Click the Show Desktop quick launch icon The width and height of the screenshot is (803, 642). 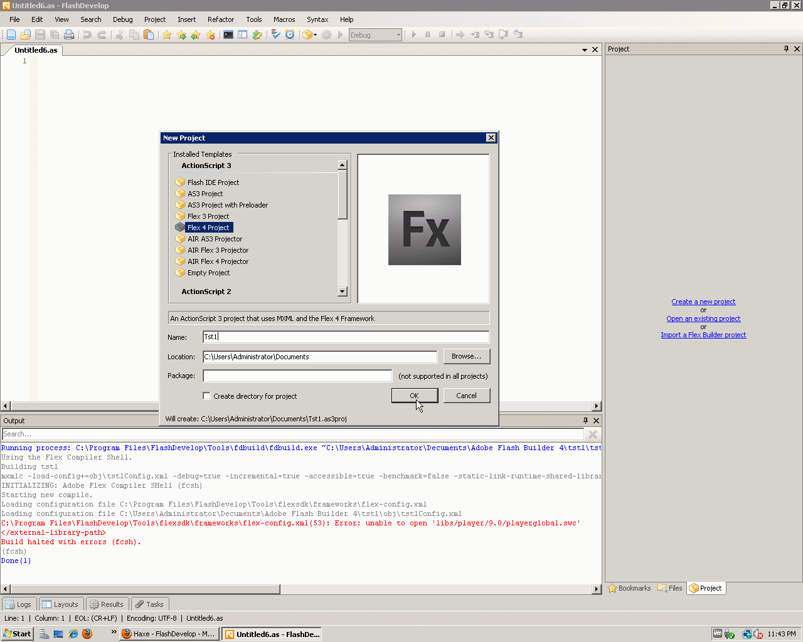point(58,634)
